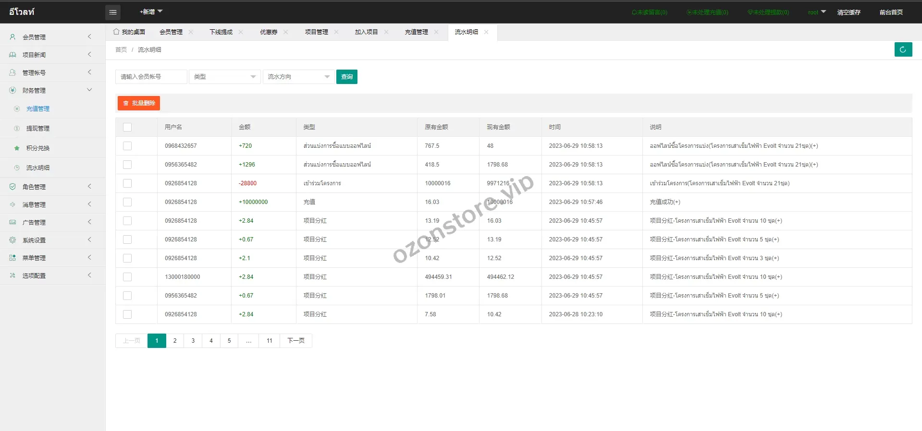
Task: Click the 项目新闻 sidebar icon
Action: pos(12,55)
